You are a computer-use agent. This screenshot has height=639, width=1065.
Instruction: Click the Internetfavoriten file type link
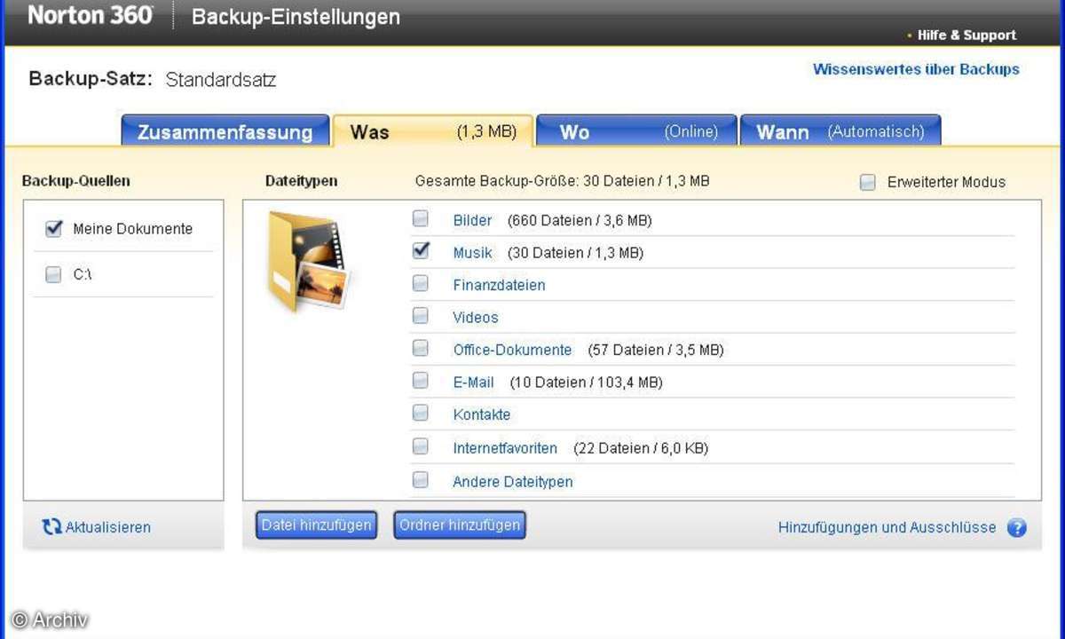[505, 448]
